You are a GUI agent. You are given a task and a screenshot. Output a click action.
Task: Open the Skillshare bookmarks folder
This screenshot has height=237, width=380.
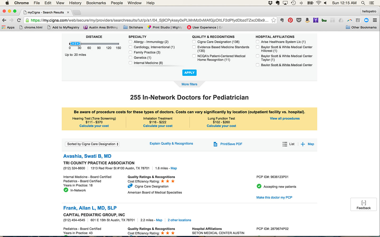133,27
